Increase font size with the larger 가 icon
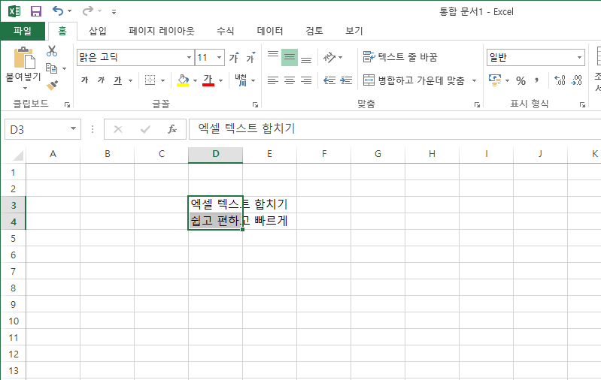Image resolution: width=601 pixels, height=380 pixels. [x=234, y=57]
